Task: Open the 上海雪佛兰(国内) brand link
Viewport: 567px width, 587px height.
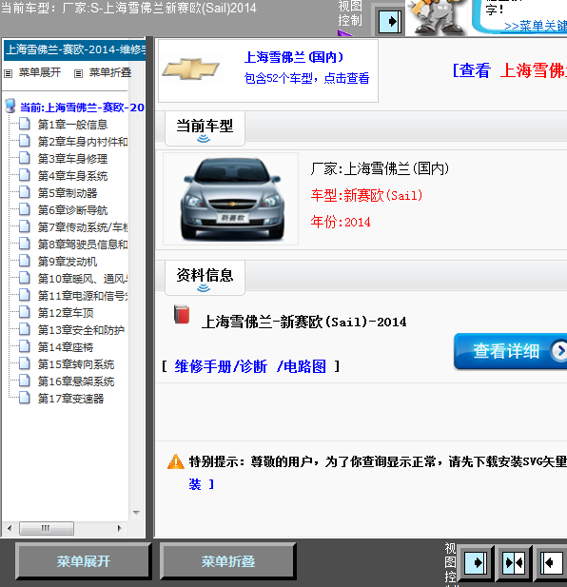Action: (294, 57)
